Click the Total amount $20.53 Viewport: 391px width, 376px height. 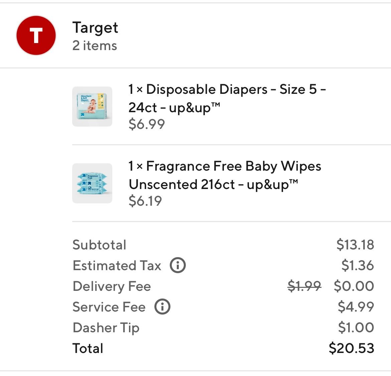tap(351, 348)
